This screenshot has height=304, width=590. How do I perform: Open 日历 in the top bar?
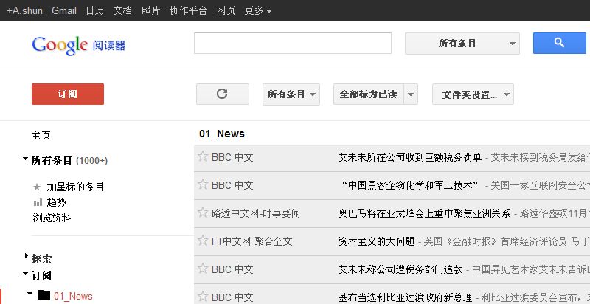click(95, 10)
